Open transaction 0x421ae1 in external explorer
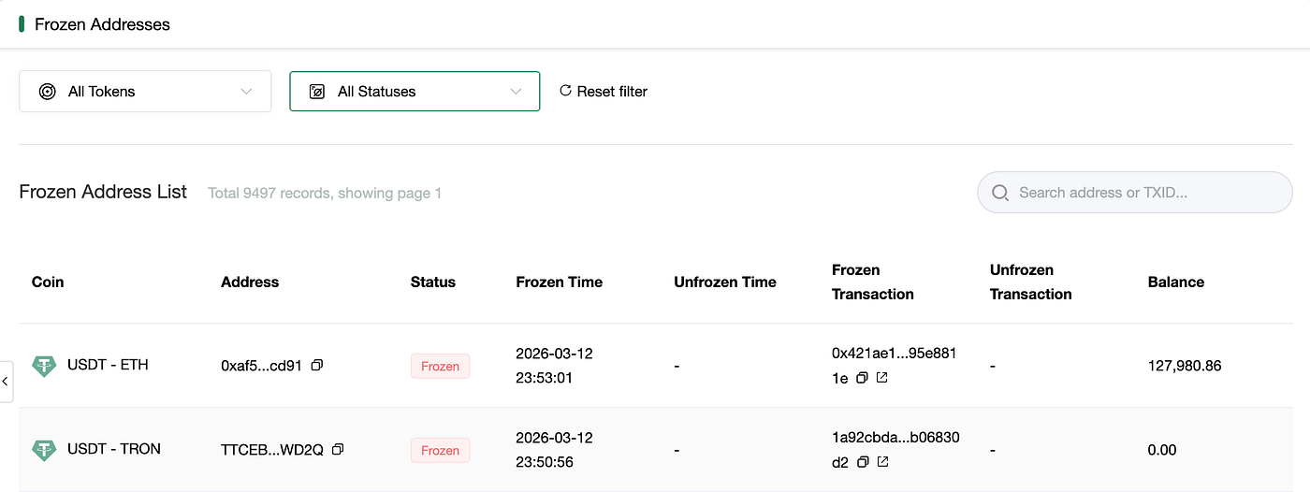 click(881, 378)
